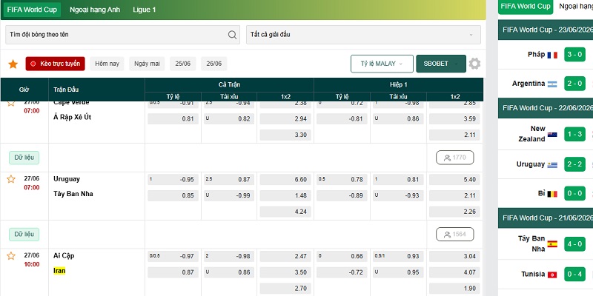Filter matches by Ngày mai
Image resolution: width=593 pixels, height=296 pixels.
click(147, 64)
